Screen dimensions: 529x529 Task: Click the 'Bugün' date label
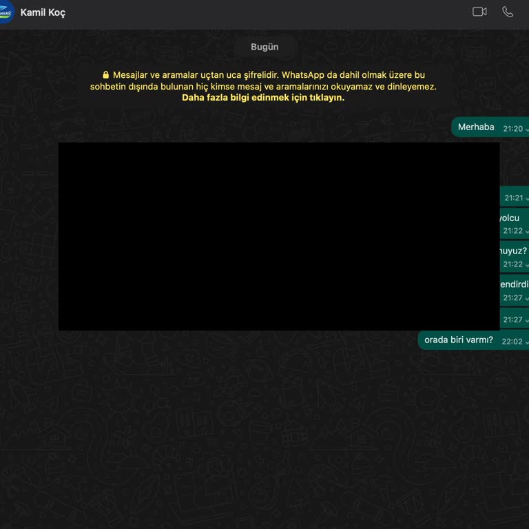[264, 47]
